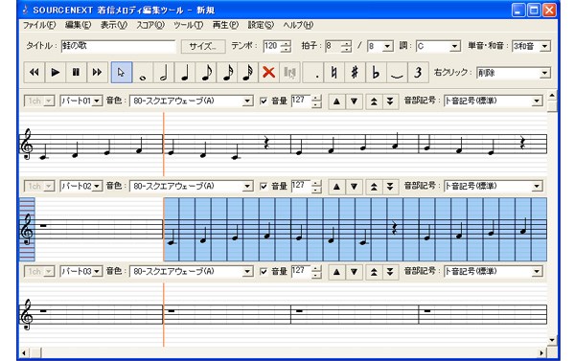The height and width of the screenshot is (361, 575).
Task: Start playback with the play button
Action: click(x=56, y=72)
